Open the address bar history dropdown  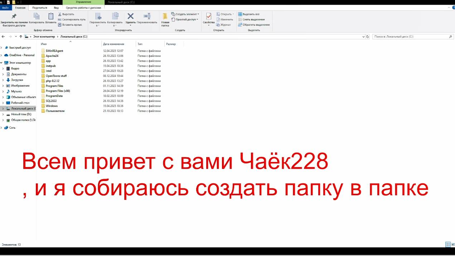(363, 36)
